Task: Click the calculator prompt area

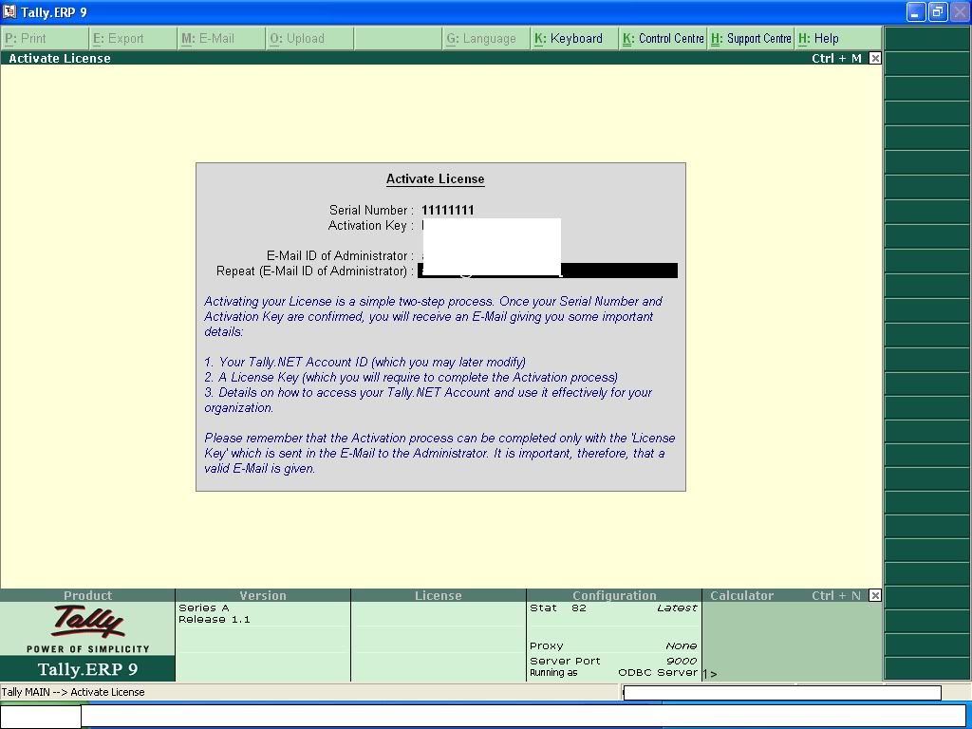Action: [793, 673]
